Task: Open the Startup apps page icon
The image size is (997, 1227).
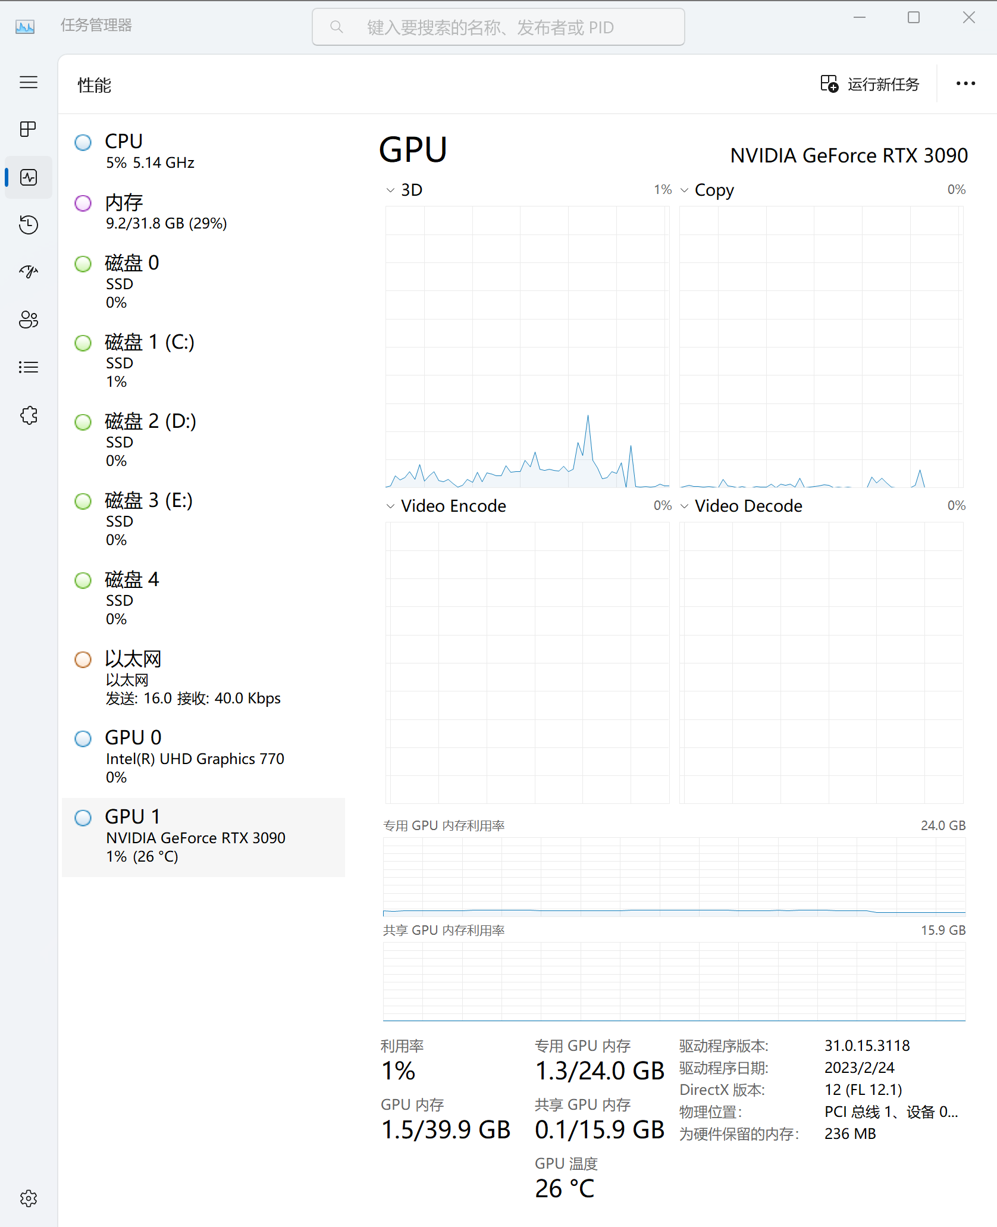Action: (29, 272)
